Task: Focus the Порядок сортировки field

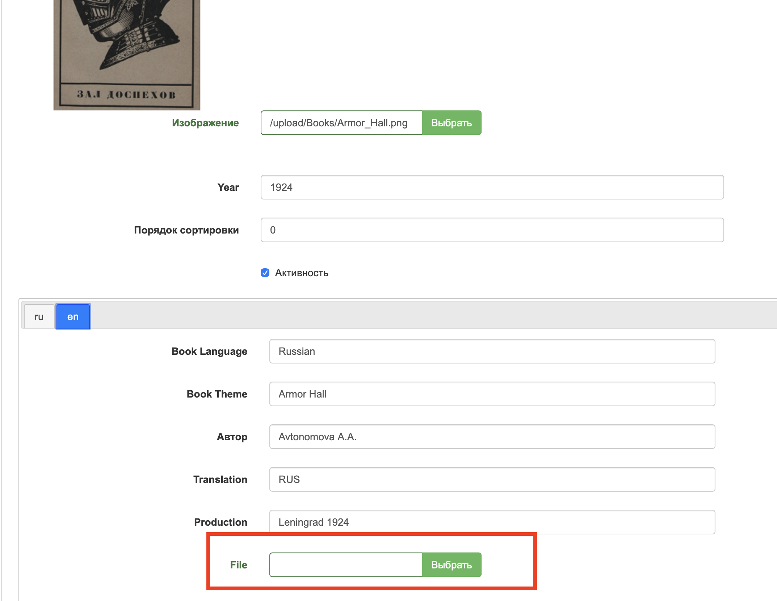Action: pos(492,230)
